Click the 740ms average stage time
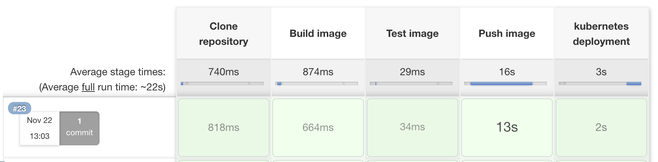This screenshot has height=162, width=658. (x=224, y=72)
